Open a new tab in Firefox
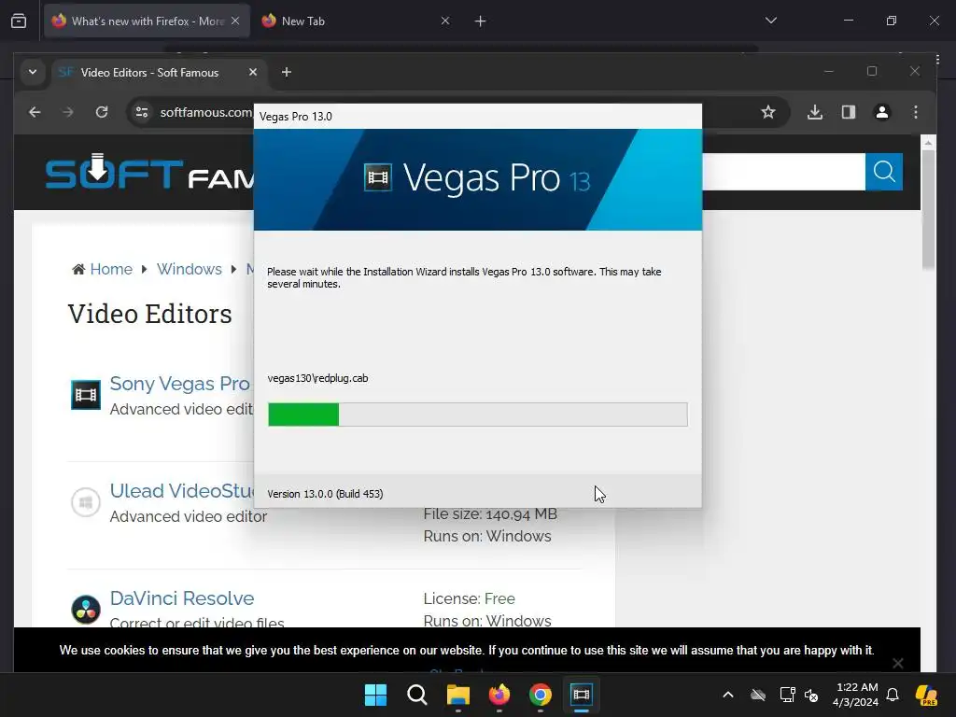The width and height of the screenshot is (956, 717). (481, 21)
